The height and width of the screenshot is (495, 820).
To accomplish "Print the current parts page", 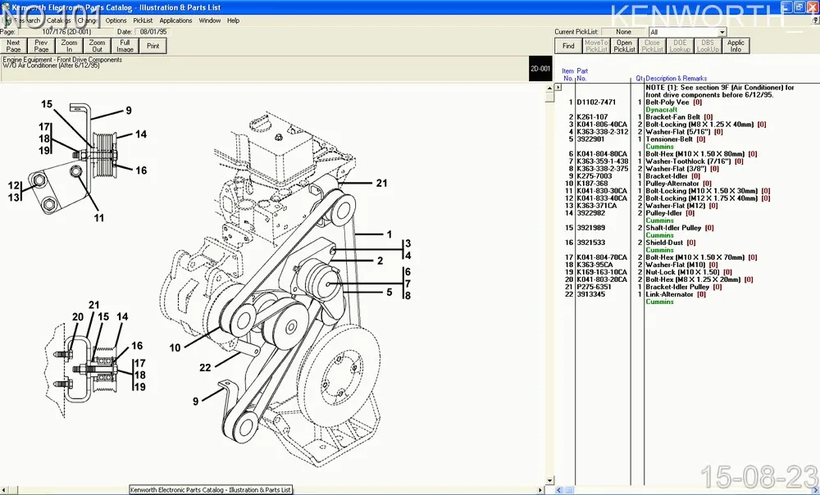I will tap(153, 46).
